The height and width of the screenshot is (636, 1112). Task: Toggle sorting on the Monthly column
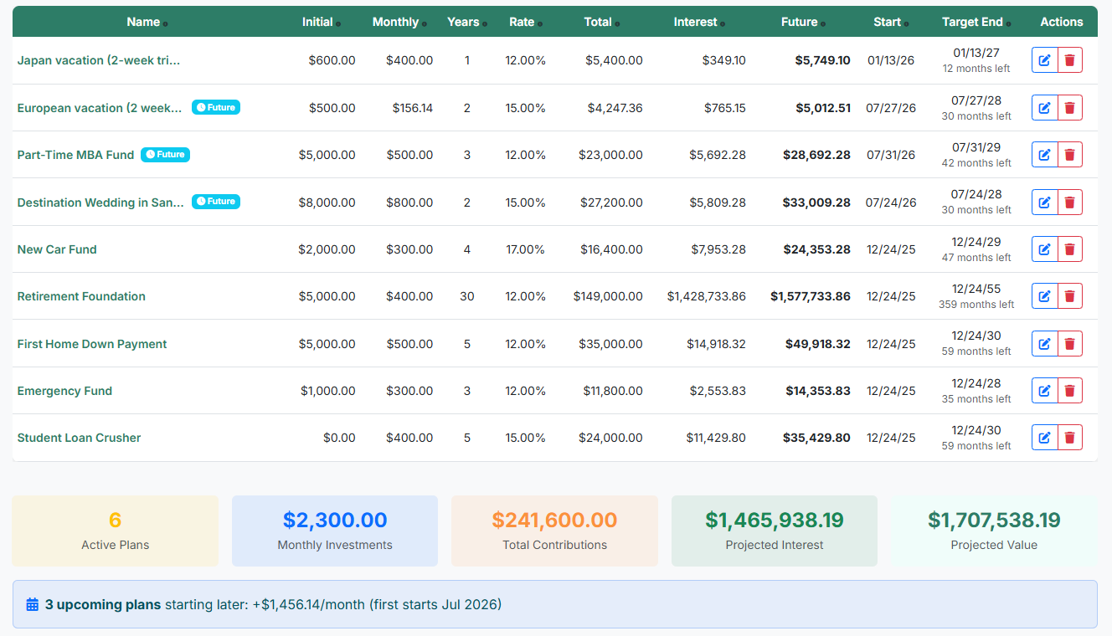pyautogui.click(x=394, y=22)
